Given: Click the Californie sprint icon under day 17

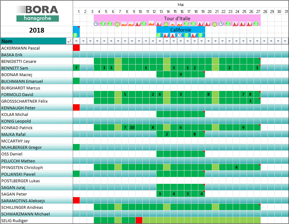Looking at the screenshot, I should [x=186, y=35].
